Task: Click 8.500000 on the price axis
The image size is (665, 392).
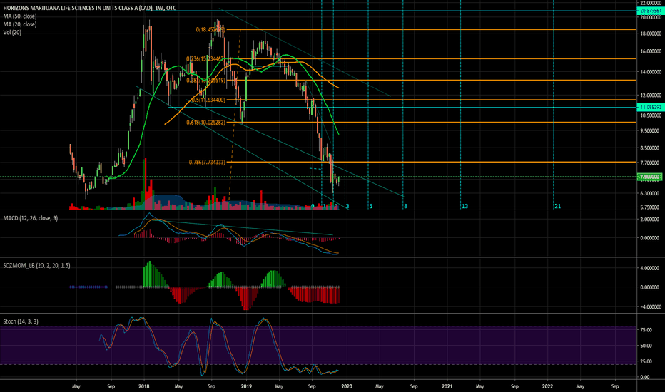Action: (650, 148)
